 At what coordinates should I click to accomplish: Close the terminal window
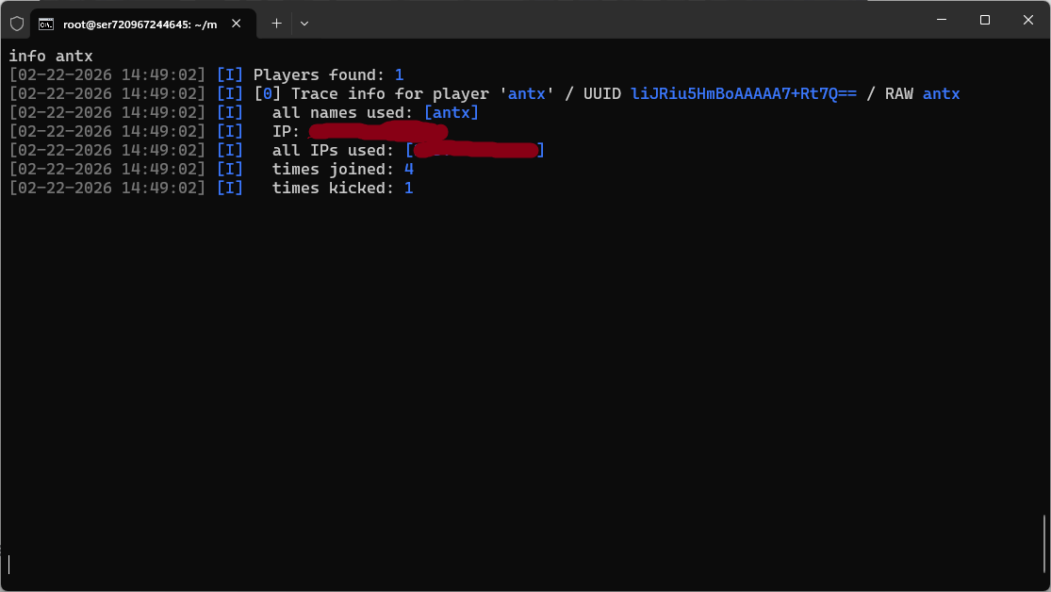(x=1027, y=20)
